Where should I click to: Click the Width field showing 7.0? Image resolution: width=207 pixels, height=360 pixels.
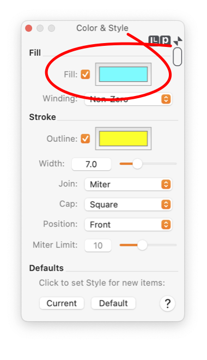pyautogui.click(x=92, y=164)
